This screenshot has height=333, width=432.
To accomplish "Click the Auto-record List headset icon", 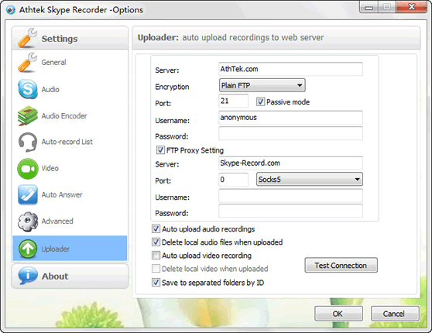I will 28,142.
